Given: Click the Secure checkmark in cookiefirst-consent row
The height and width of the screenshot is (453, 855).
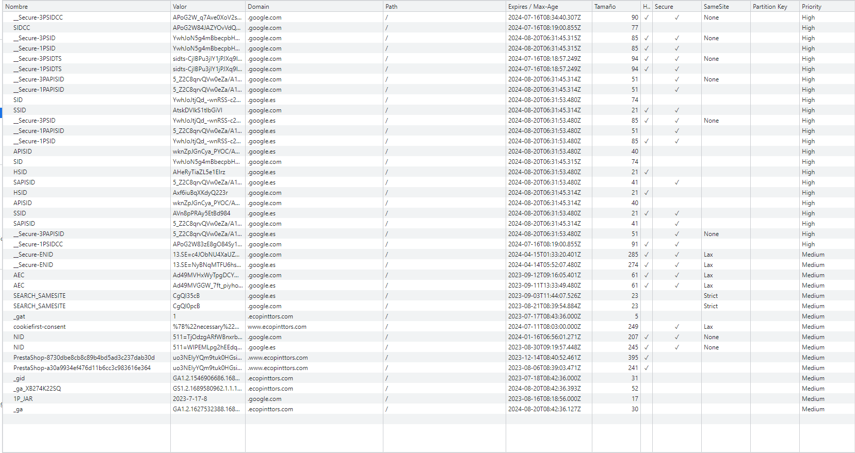Looking at the screenshot, I should click(x=676, y=327).
